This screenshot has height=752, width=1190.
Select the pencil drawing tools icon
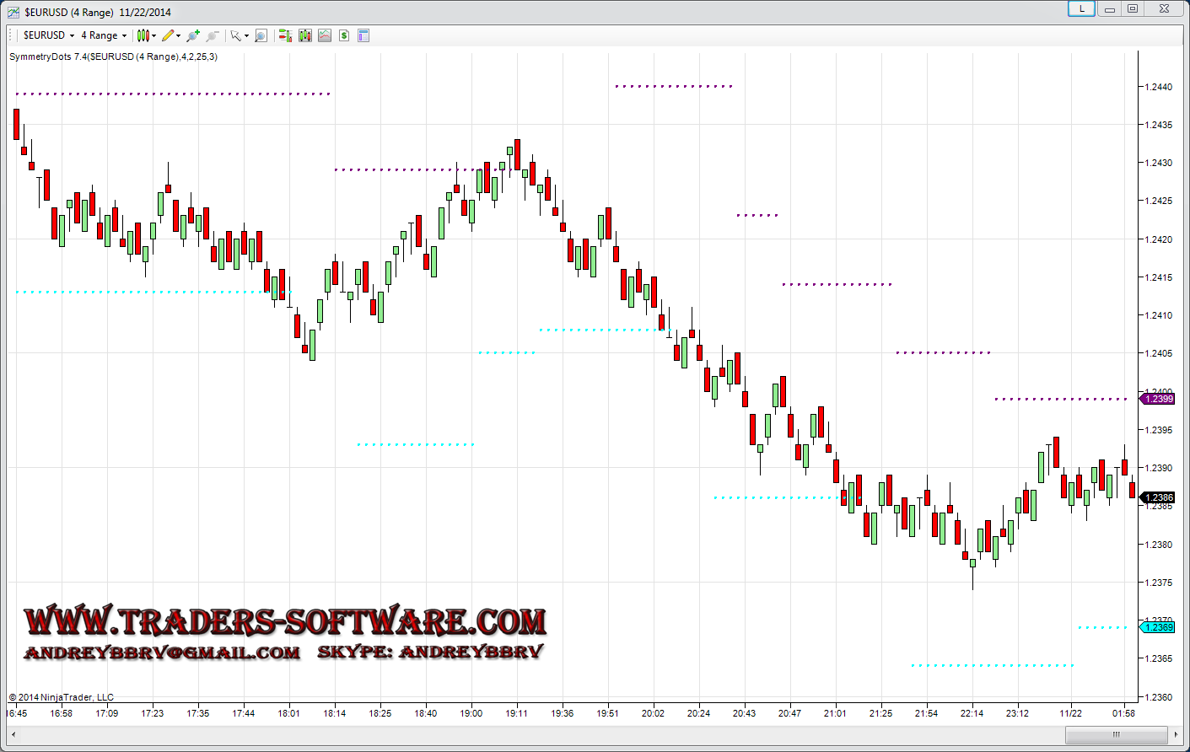tap(170, 35)
